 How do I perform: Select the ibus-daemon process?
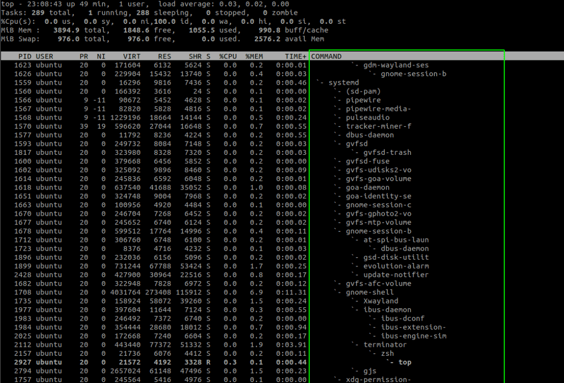coord(387,310)
